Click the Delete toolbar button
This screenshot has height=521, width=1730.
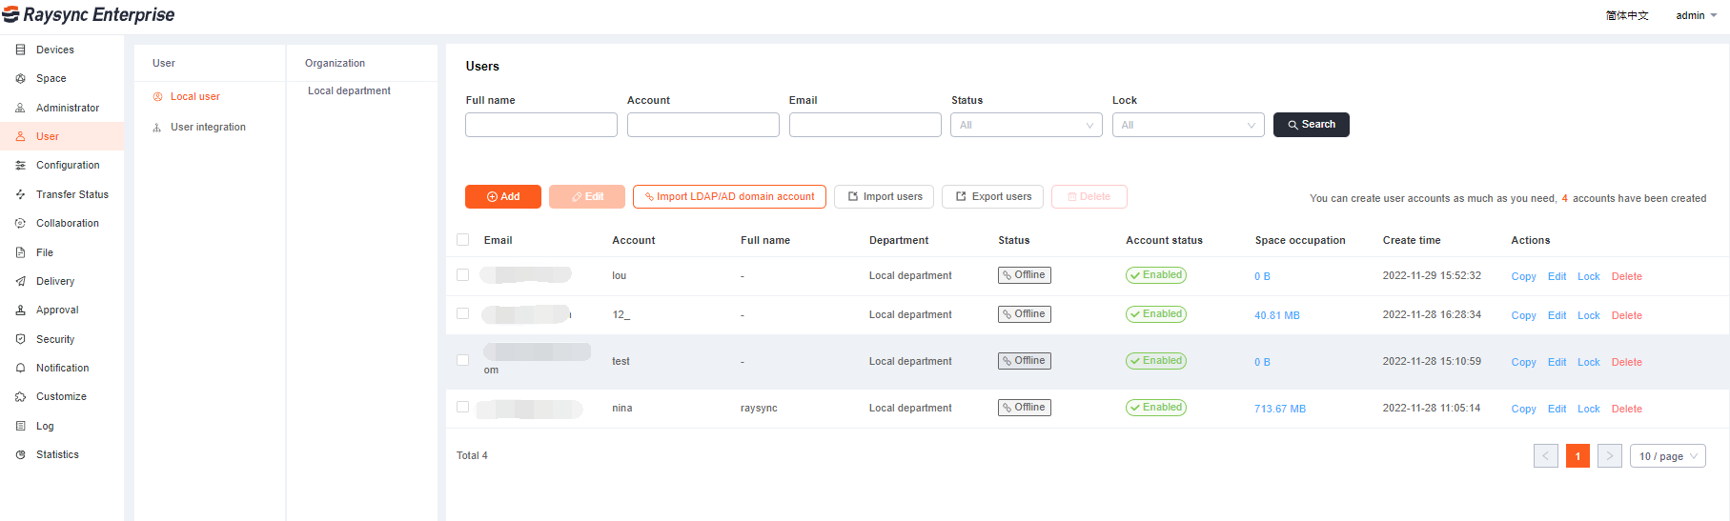click(x=1089, y=196)
